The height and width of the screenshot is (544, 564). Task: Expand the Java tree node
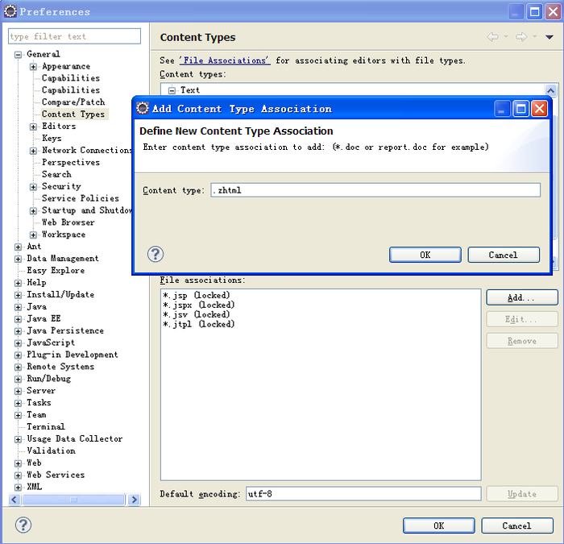(19, 307)
